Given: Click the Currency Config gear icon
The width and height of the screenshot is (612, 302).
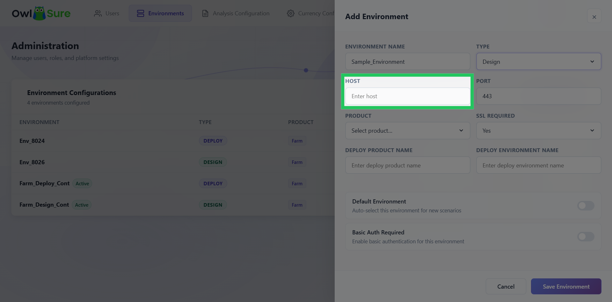Looking at the screenshot, I should tap(291, 13).
